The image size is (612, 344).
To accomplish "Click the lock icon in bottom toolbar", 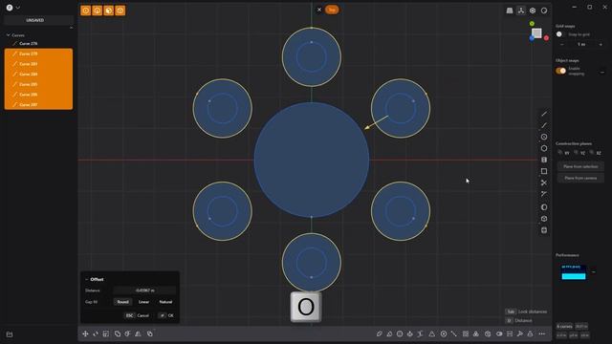I will (530, 333).
